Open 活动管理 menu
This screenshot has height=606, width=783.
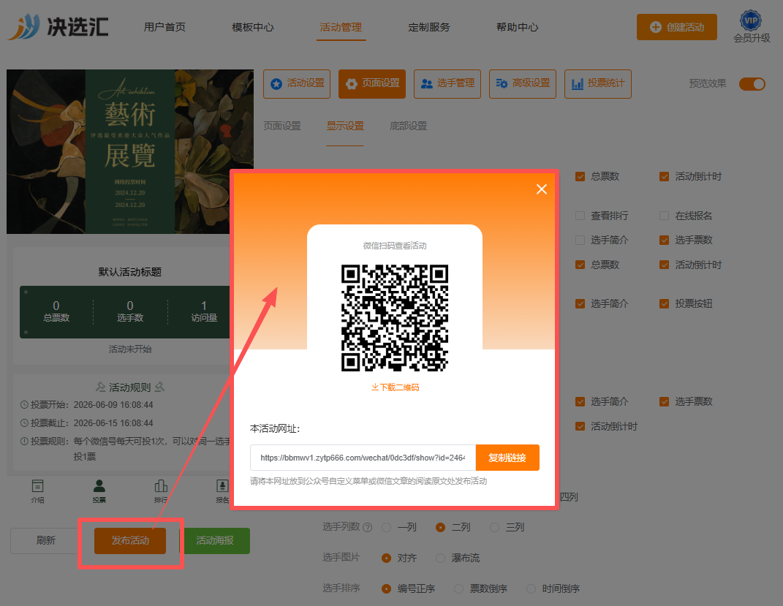[341, 28]
